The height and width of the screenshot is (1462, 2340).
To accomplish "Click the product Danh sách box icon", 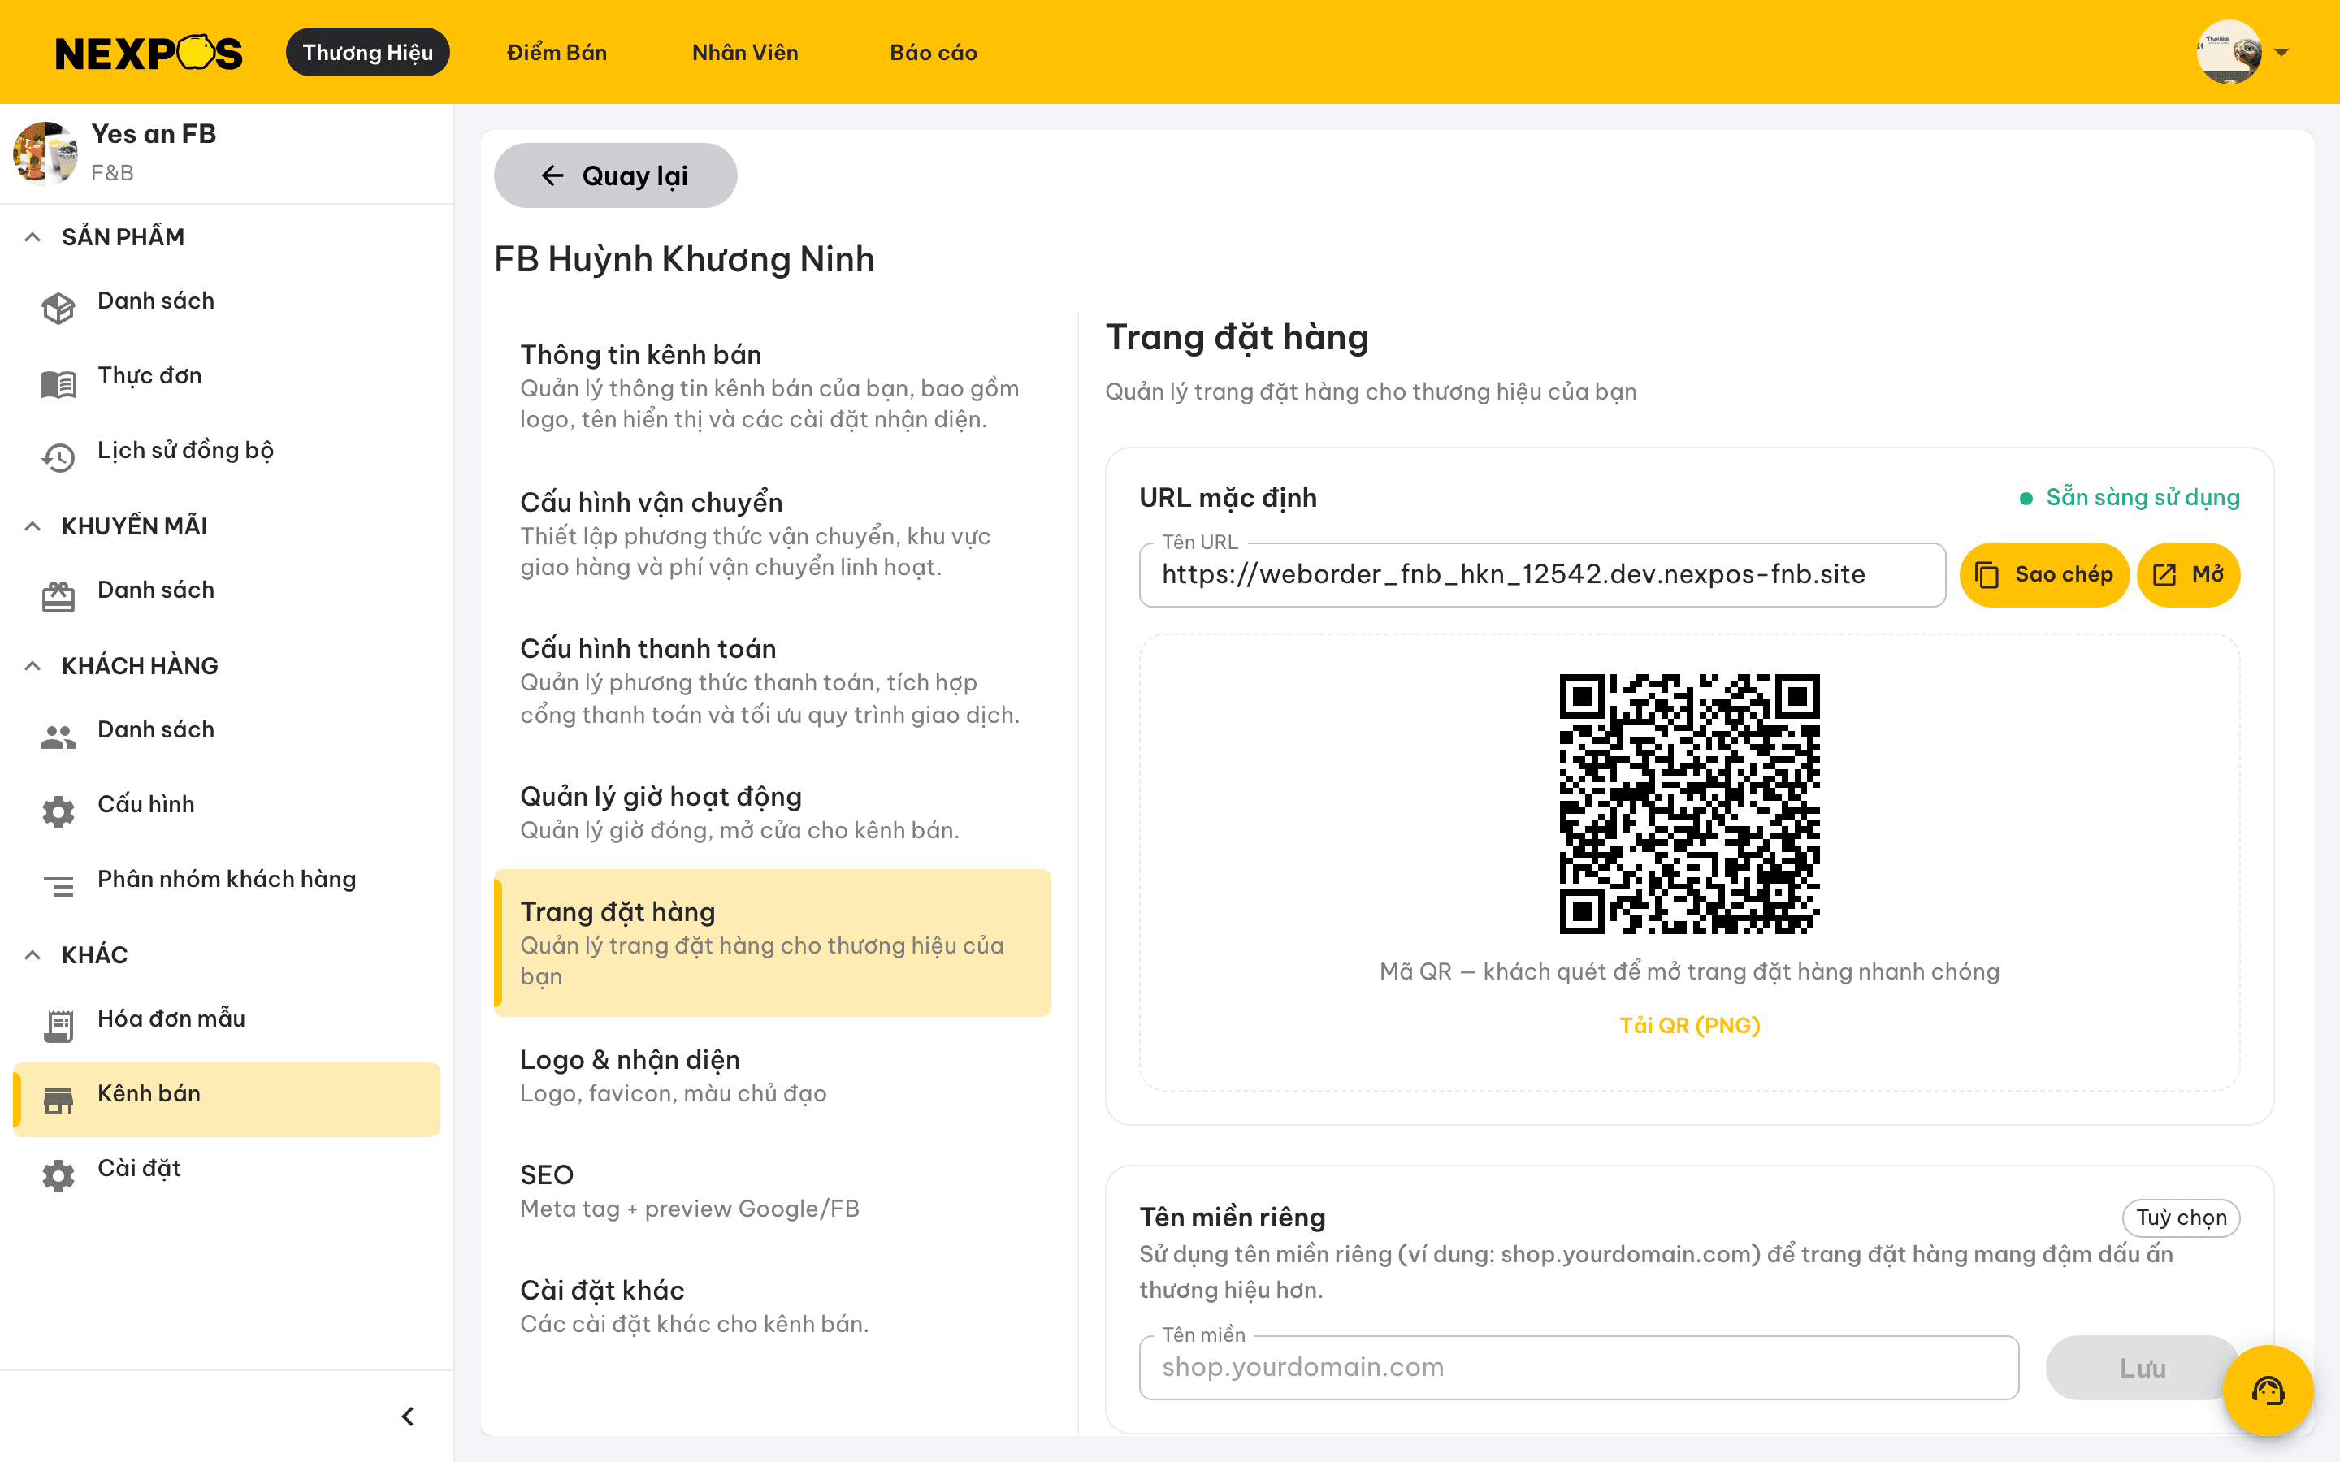I will coord(58,309).
